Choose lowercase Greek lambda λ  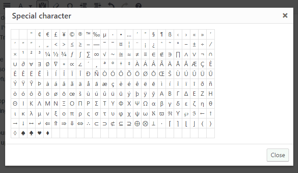[31, 114]
